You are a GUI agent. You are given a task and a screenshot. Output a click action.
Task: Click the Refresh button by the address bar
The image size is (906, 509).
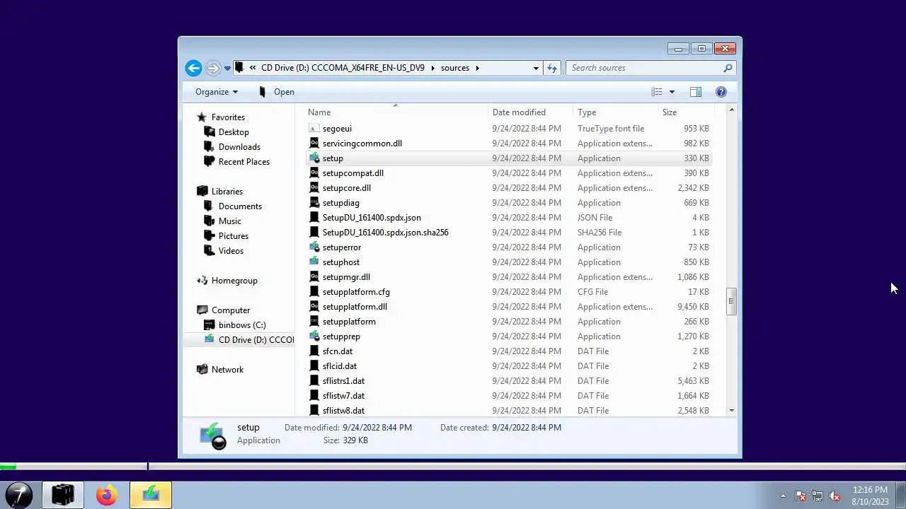pyautogui.click(x=552, y=68)
